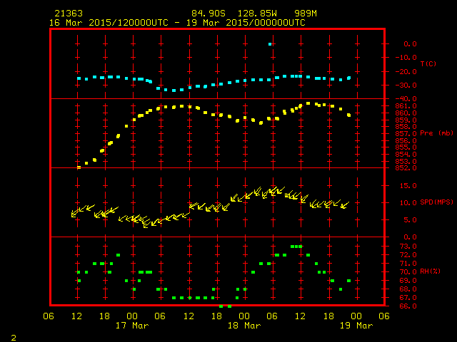Select the -10.0 temperature tick label

pyautogui.click(x=406, y=57)
